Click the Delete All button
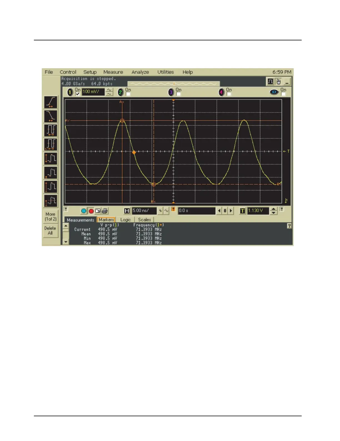340x441 pixels. pyautogui.click(x=50, y=231)
